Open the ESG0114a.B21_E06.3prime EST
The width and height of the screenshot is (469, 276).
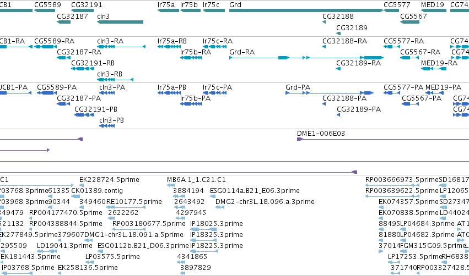coord(213,196)
